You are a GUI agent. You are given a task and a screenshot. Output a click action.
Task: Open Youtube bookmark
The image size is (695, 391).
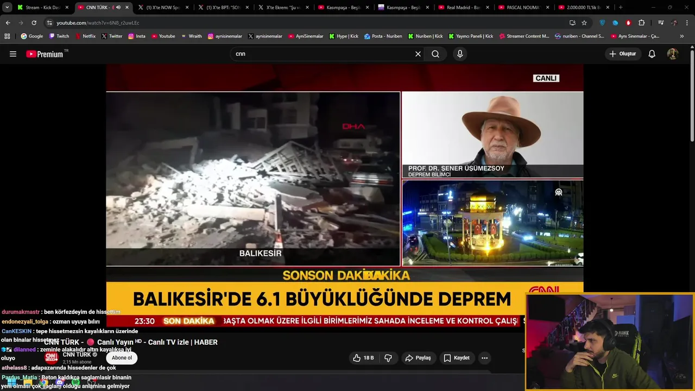click(x=163, y=36)
